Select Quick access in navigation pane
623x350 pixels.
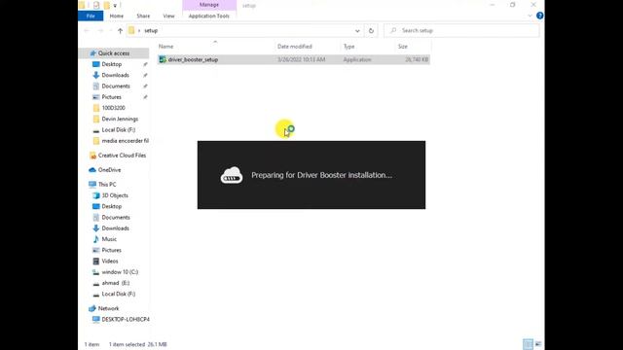click(x=114, y=53)
